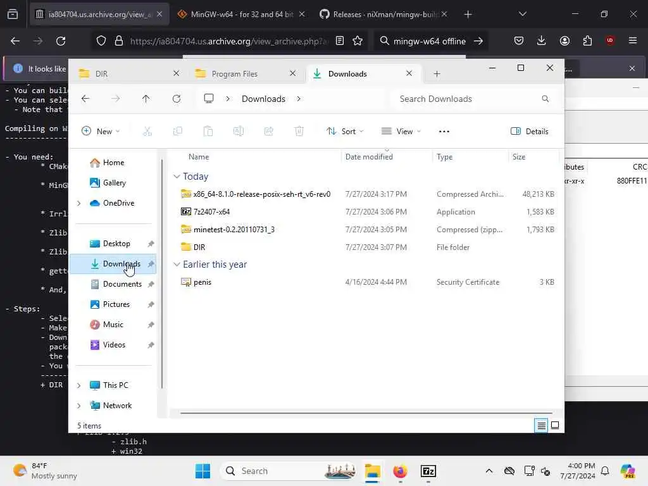The height and width of the screenshot is (486, 648).
Task: Sort by Type column header
Action: click(445, 157)
